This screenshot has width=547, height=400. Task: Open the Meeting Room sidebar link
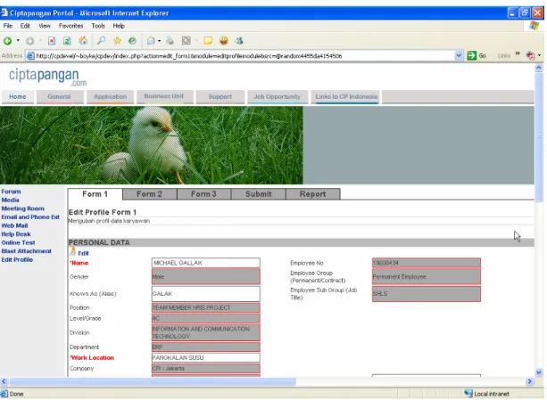click(22, 208)
